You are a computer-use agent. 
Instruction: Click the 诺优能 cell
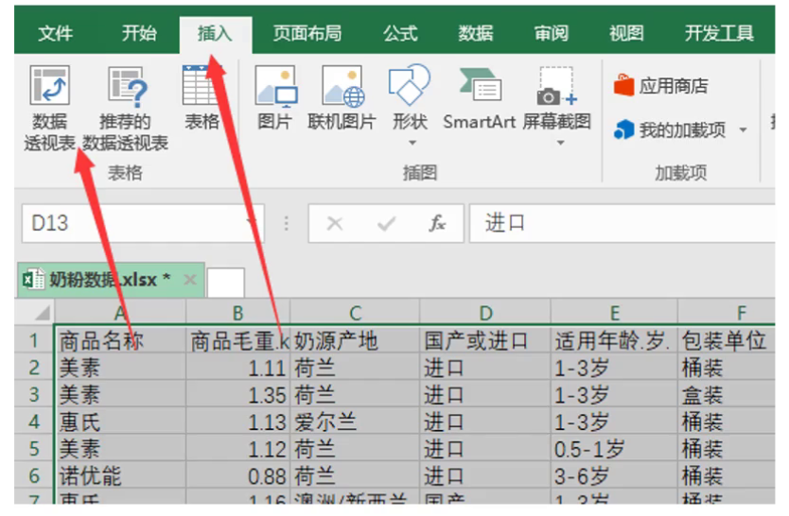(120, 475)
